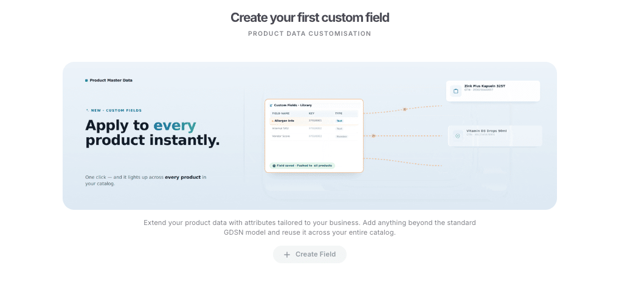Click the sparkle icon next to New Custom Fields
619x282 pixels.
(87, 110)
